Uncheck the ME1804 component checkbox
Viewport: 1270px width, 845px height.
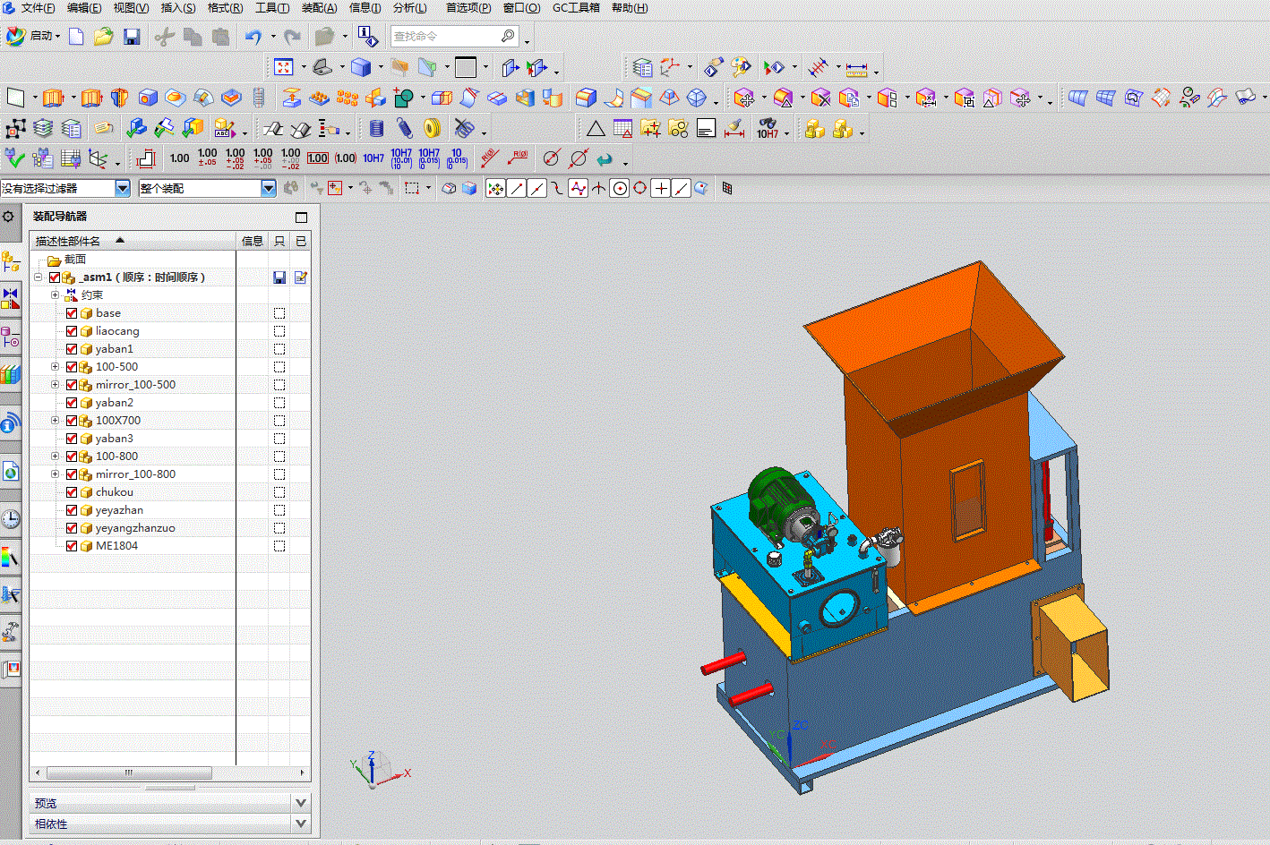72,546
